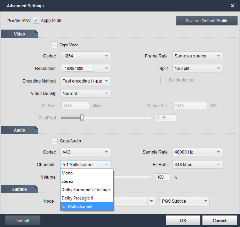
Task: Enable the Copy Audio checkbox
Action: pyautogui.click(x=54, y=141)
